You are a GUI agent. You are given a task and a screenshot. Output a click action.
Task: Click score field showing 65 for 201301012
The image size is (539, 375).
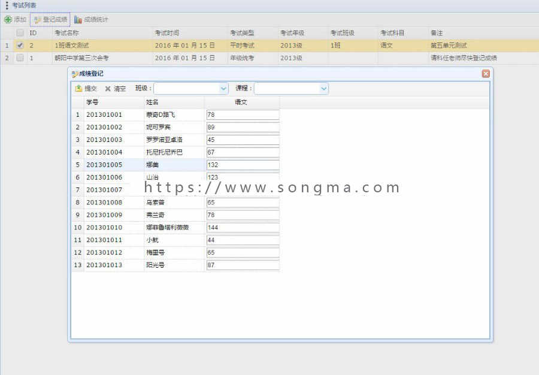tap(243, 253)
